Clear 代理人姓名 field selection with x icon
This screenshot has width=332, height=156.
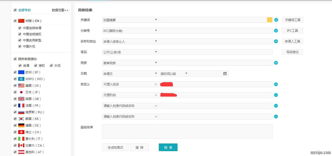click(155, 84)
